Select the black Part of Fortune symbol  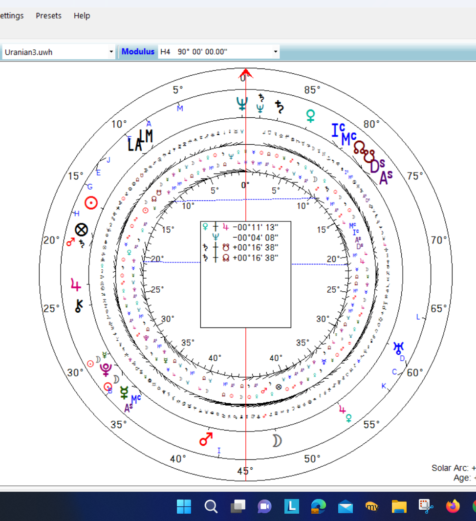[x=81, y=230]
